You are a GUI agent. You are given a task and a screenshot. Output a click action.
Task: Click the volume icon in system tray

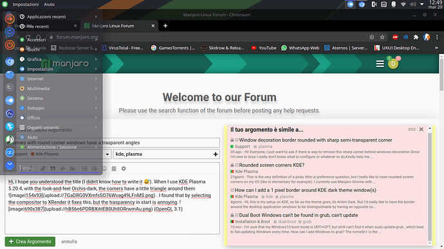[413, 5]
